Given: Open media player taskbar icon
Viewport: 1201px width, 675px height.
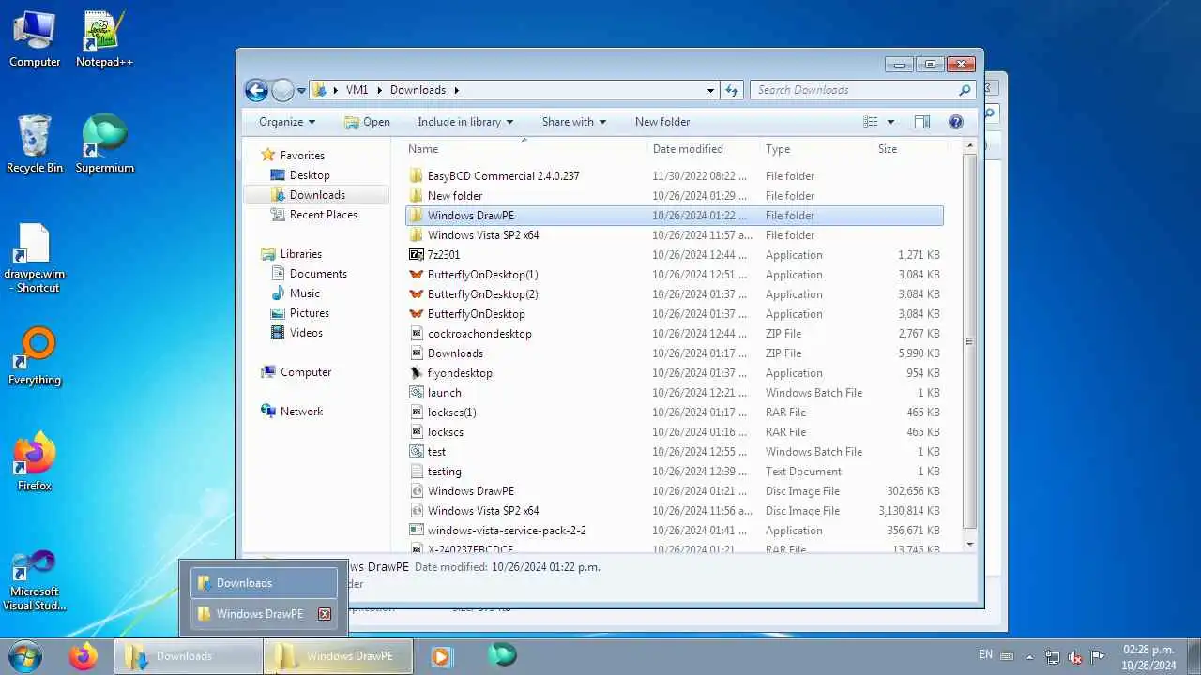Looking at the screenshot, I should 441,656.
